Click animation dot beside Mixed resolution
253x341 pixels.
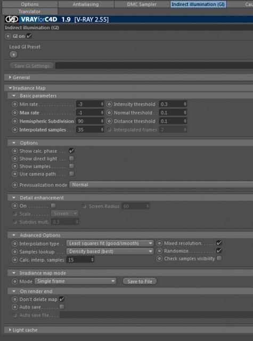[x=159, y=243]
